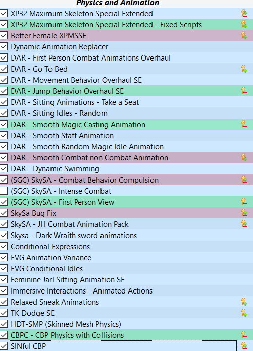
Task: Toggle EVG Animation Variance checkbox
Action: [x=4, y=257]
